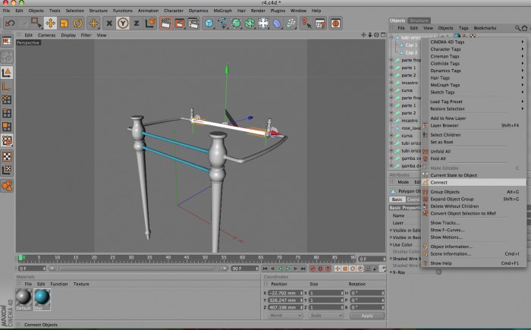Toggle X axis lock
Viewport: 531px width, 330px height.
pyautogui.click(x=109, y=24)
